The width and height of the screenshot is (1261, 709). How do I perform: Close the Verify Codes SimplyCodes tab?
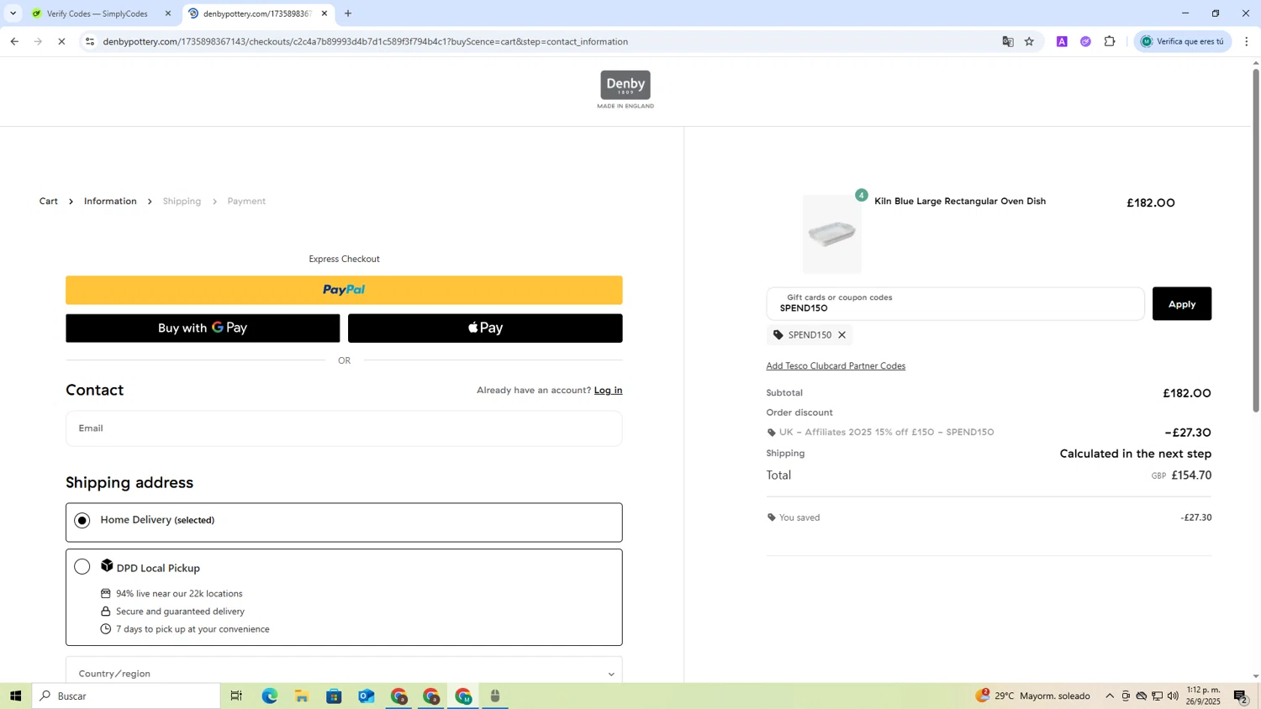168,13
